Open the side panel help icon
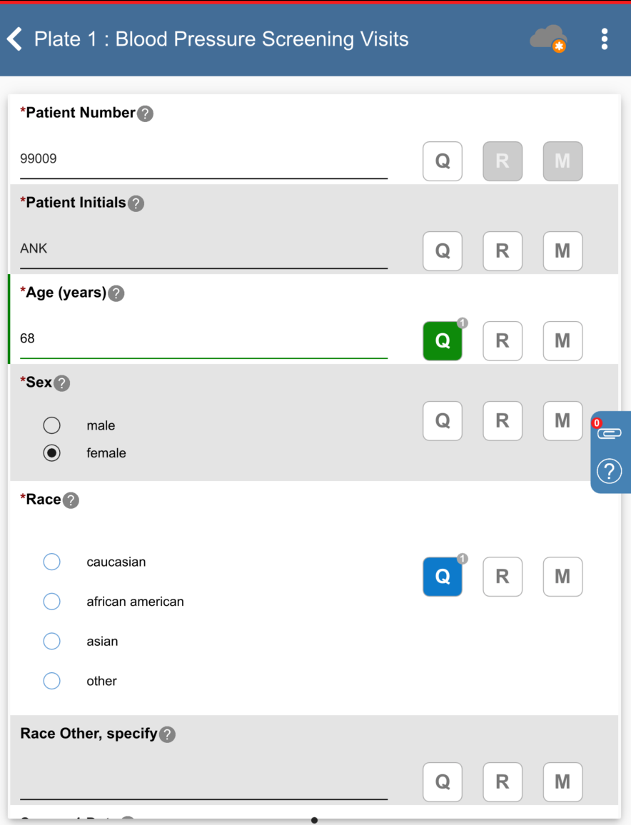Screen dimensions: 631x825 [609, 471]
